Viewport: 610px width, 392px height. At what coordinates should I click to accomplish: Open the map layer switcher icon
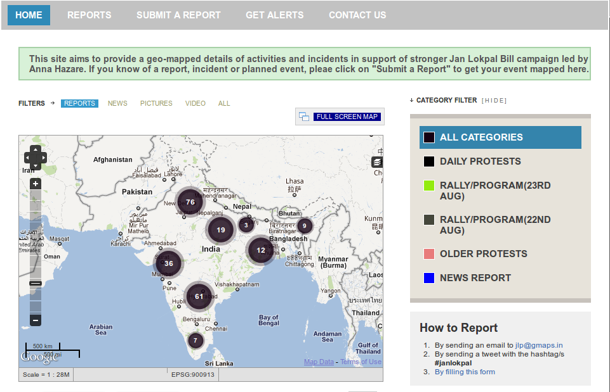377,162
